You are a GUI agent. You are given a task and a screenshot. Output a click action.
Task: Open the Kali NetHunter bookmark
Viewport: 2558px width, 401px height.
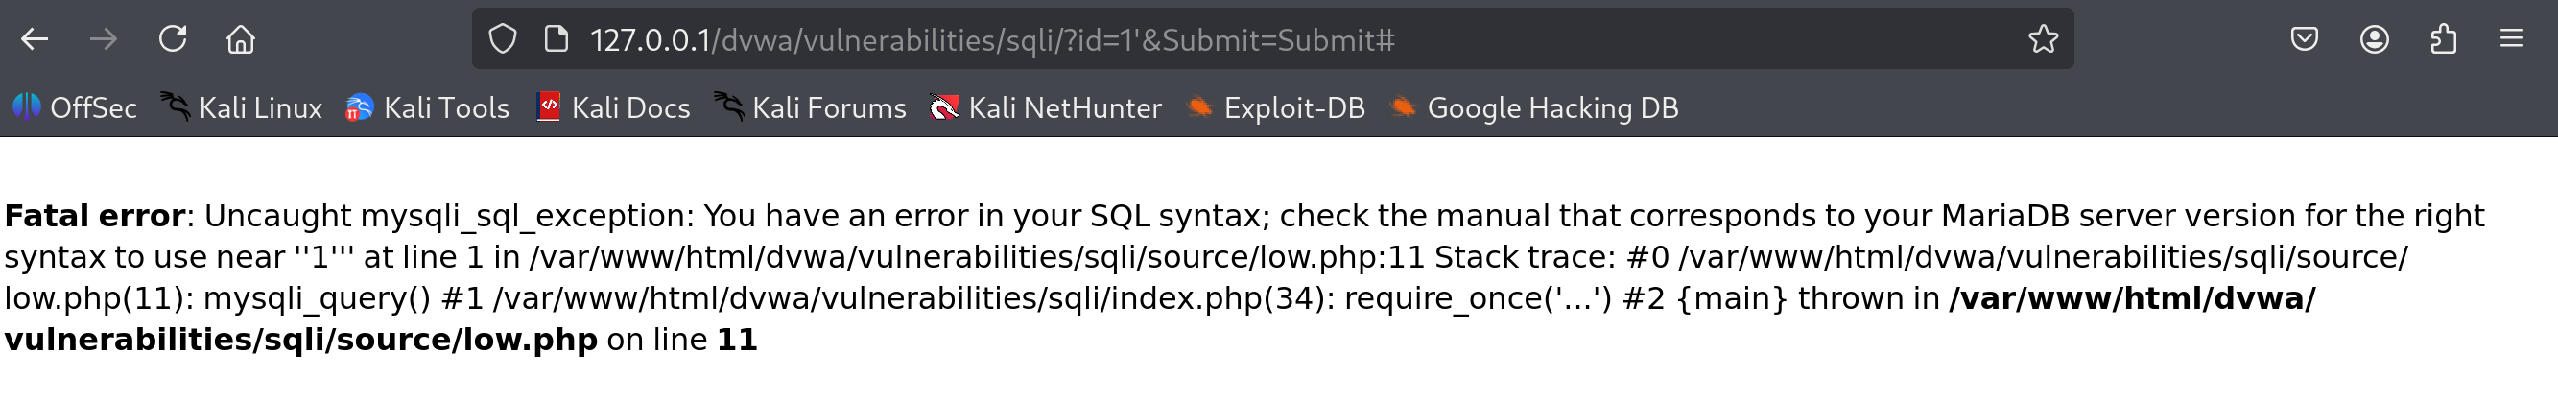(x=1046, y=107)
